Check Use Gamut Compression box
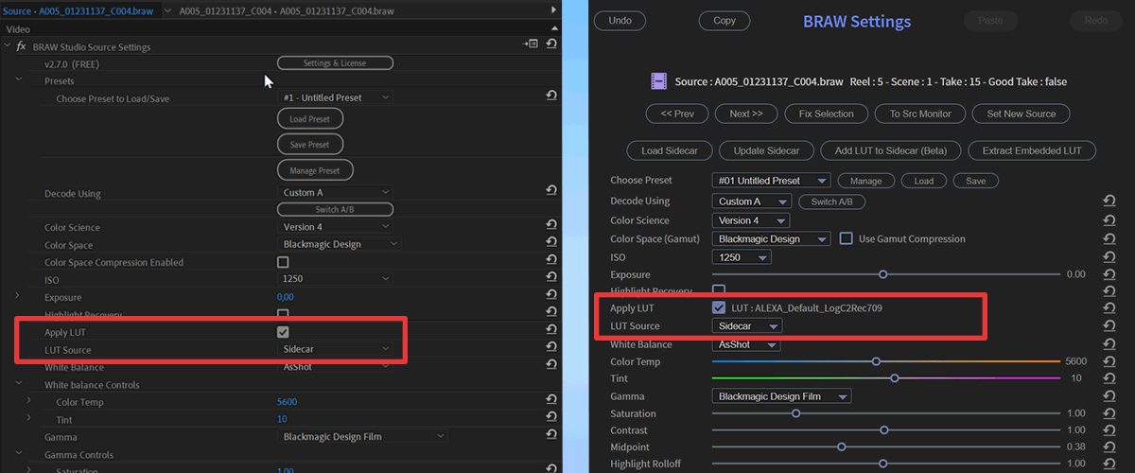 pyautogui.click(x=847, y=238)
